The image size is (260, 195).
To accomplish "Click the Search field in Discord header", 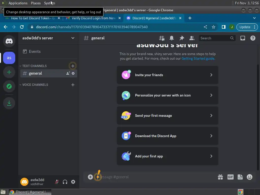I will tap(217, 38).
